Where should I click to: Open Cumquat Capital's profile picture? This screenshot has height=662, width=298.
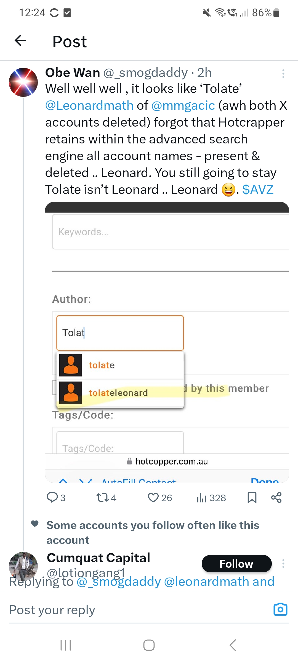pos(23,565)
